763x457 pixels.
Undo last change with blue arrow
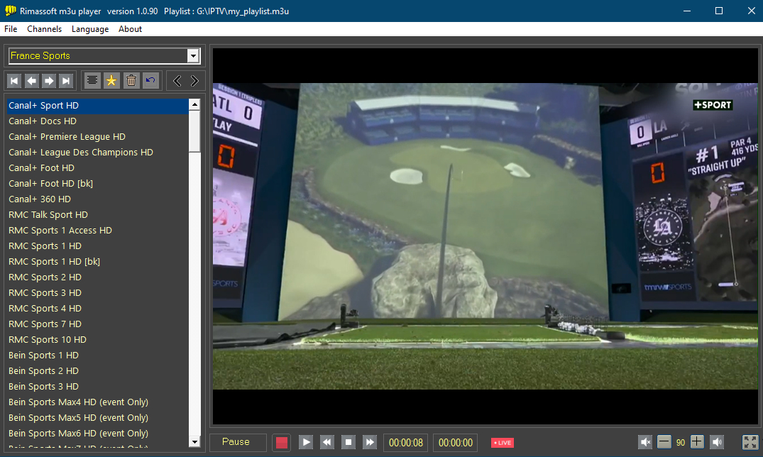[x=151, y=81]
